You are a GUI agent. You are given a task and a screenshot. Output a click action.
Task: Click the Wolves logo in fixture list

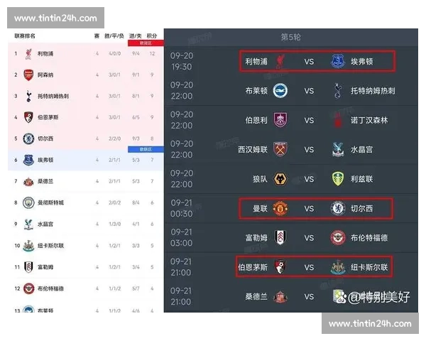(280, 179)
